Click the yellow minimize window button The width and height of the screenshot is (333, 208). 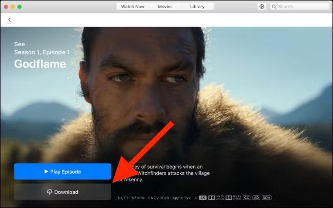point(13,7)
